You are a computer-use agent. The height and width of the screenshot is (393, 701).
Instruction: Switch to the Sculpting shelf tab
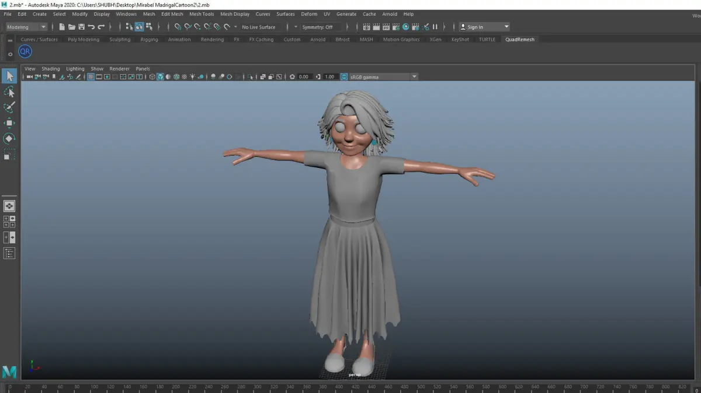(x=120, y=40)
